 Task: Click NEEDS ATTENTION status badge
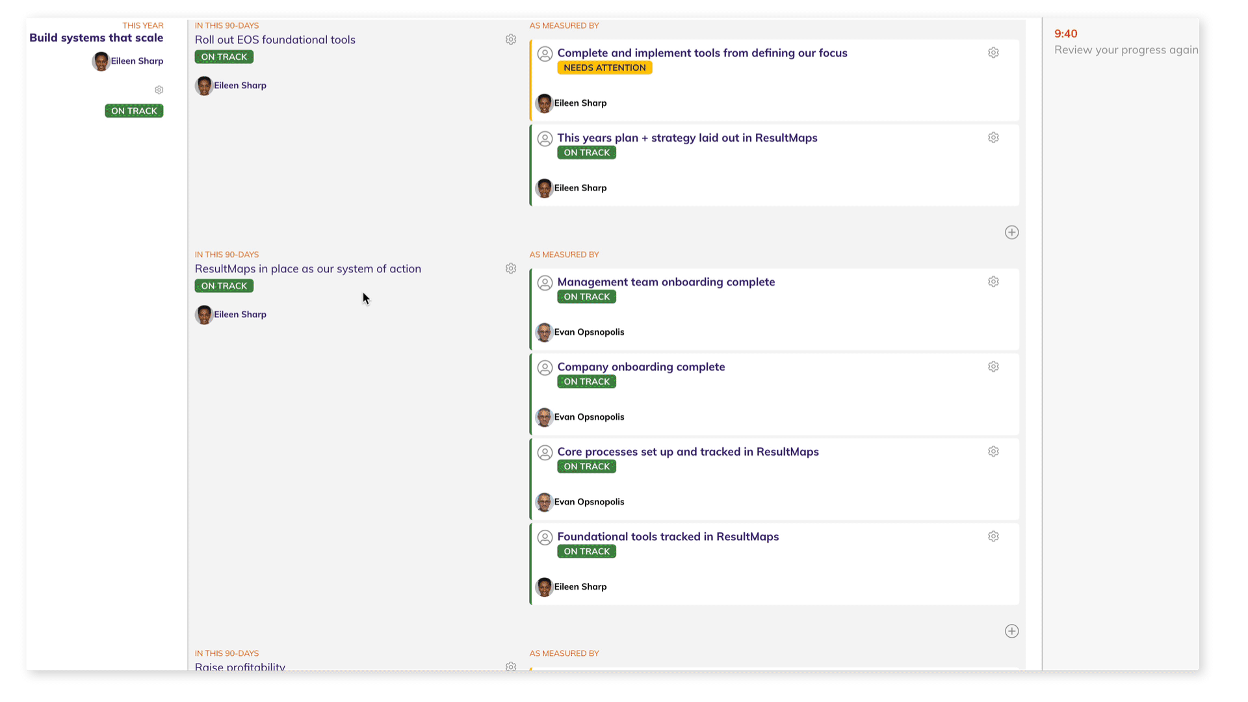604,68
